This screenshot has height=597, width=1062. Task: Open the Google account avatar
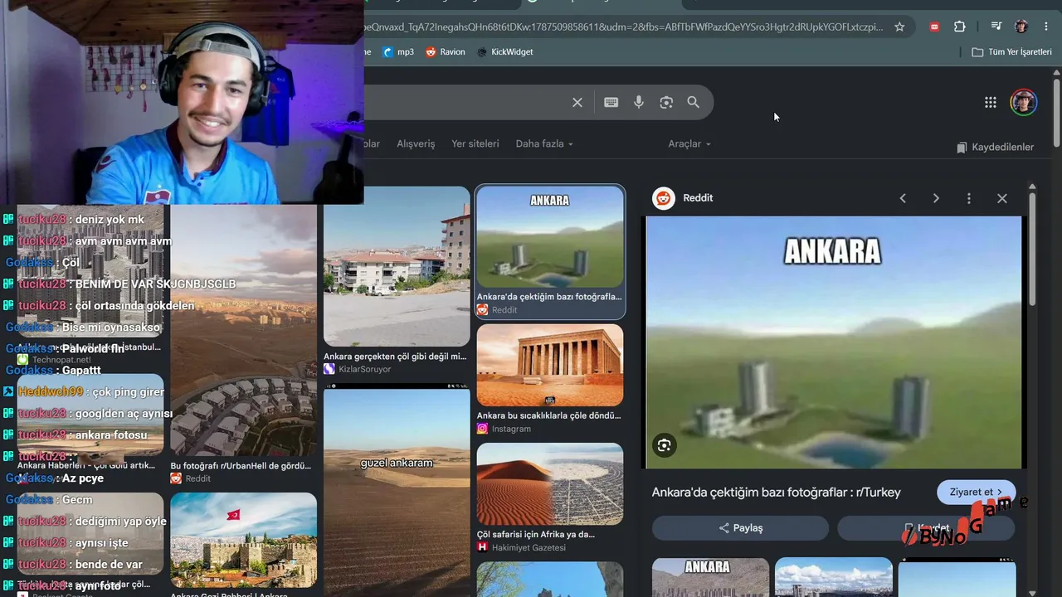(1024, 102)
